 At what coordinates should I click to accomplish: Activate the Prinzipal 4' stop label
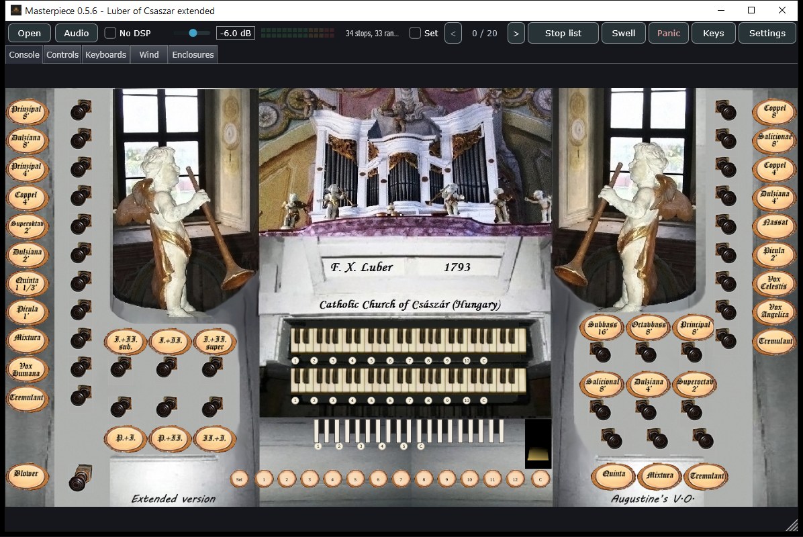[x=27, y=169]
